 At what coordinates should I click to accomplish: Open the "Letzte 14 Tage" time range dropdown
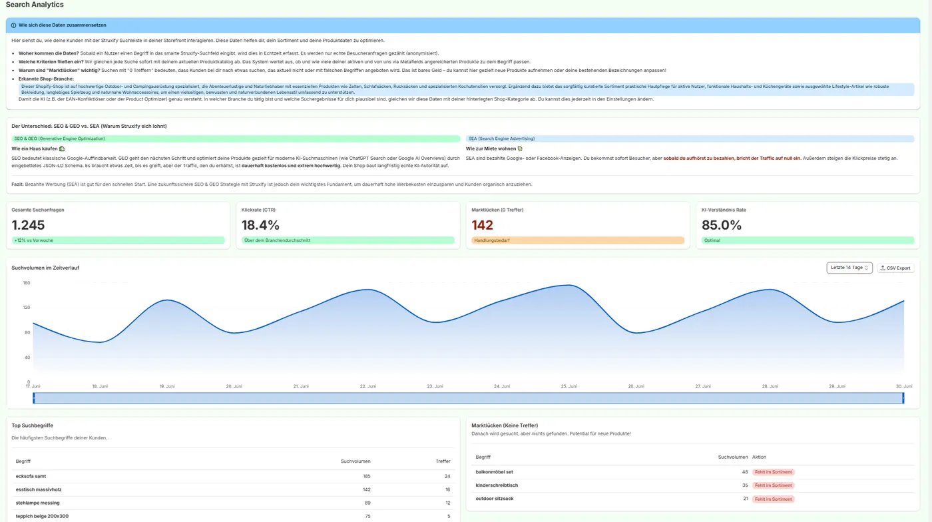click(849, 268)
